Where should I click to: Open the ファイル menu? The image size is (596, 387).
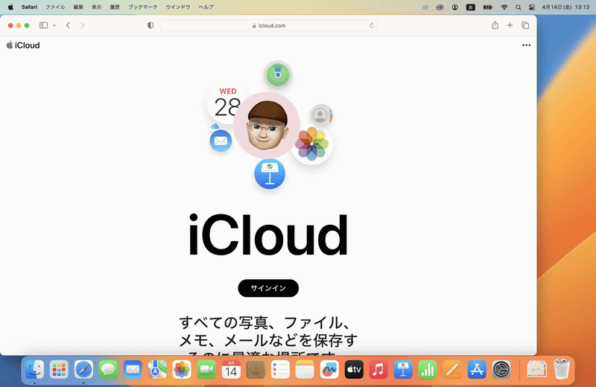(55, 7)
